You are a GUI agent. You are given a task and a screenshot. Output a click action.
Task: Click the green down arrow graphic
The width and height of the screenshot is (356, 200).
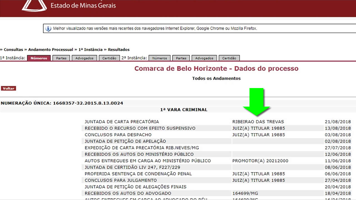coord(256,102)
